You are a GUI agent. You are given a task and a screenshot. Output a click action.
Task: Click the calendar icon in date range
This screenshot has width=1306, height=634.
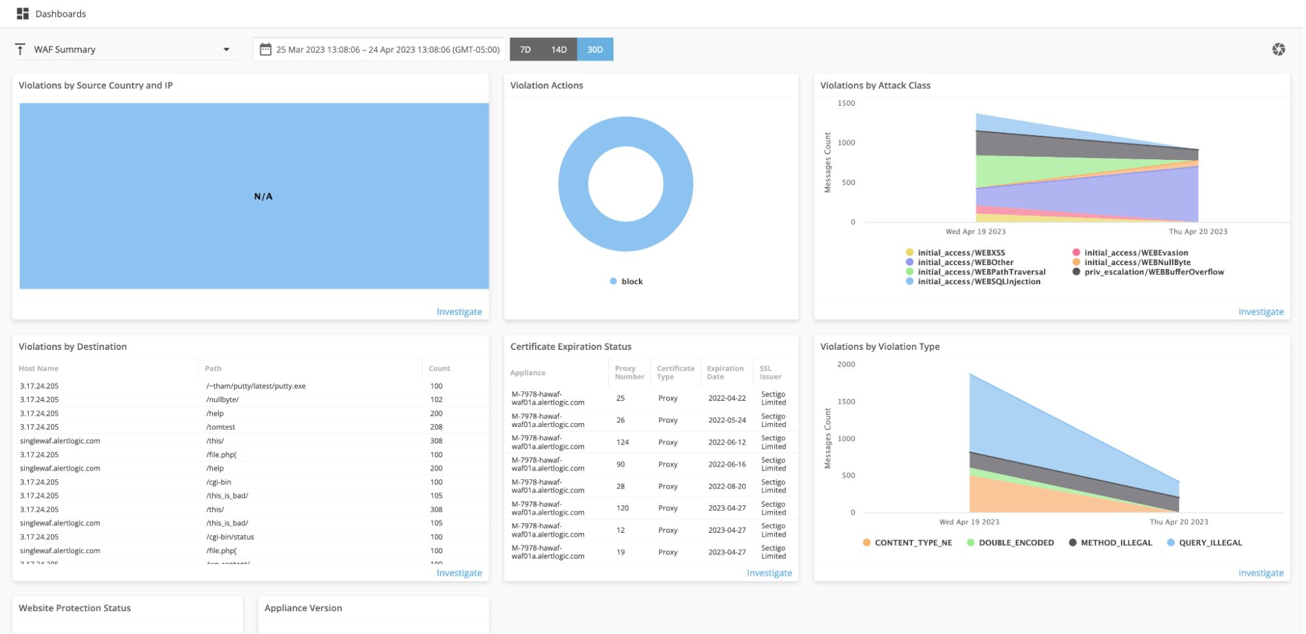coord(265,50)
